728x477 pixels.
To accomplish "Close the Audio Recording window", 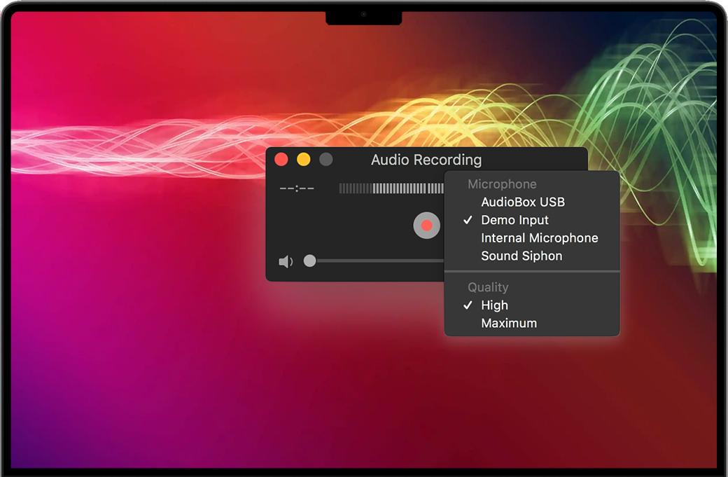I will [281, 160].
